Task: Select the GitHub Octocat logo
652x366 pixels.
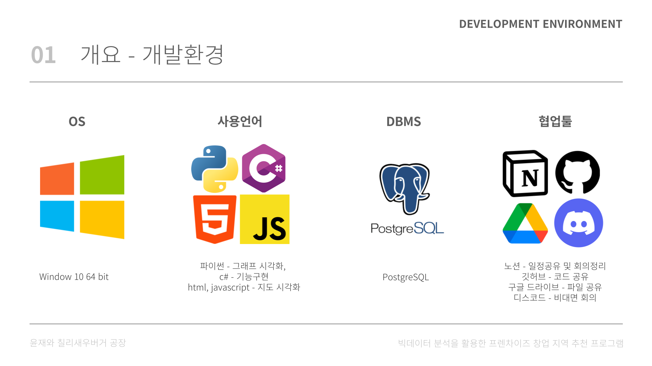Action: (578, 173)
